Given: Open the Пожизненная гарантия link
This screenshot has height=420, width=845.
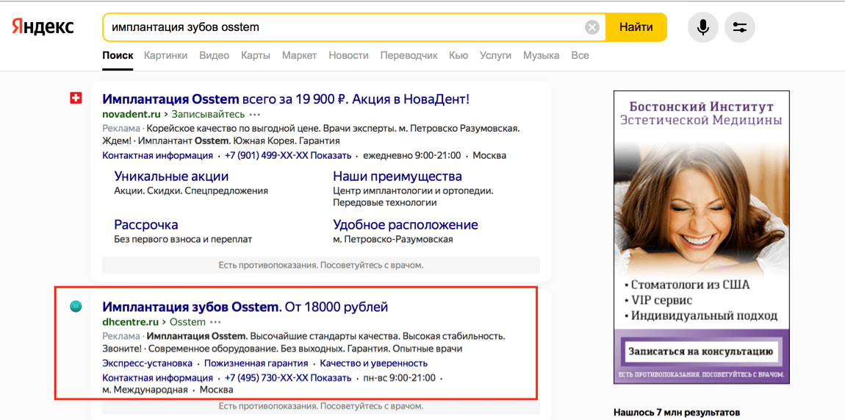Looking at the screenshot, I should pos(256,363).
